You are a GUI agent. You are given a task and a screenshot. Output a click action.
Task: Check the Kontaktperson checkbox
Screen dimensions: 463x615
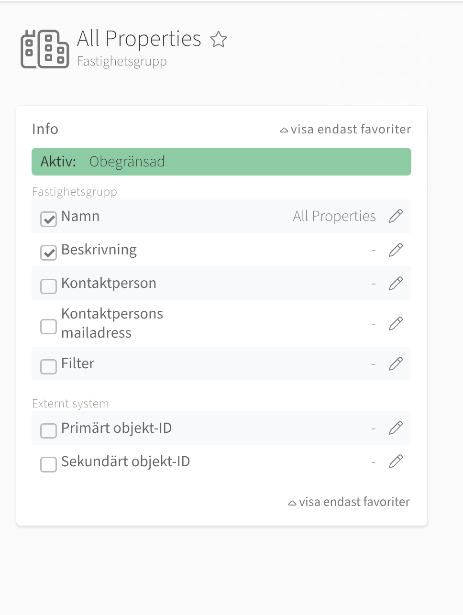[x=48, y=286]
